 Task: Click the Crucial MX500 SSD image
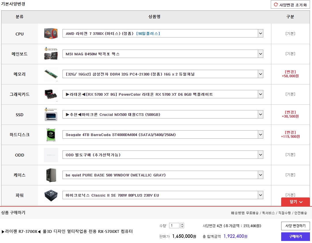pos(51,114)
